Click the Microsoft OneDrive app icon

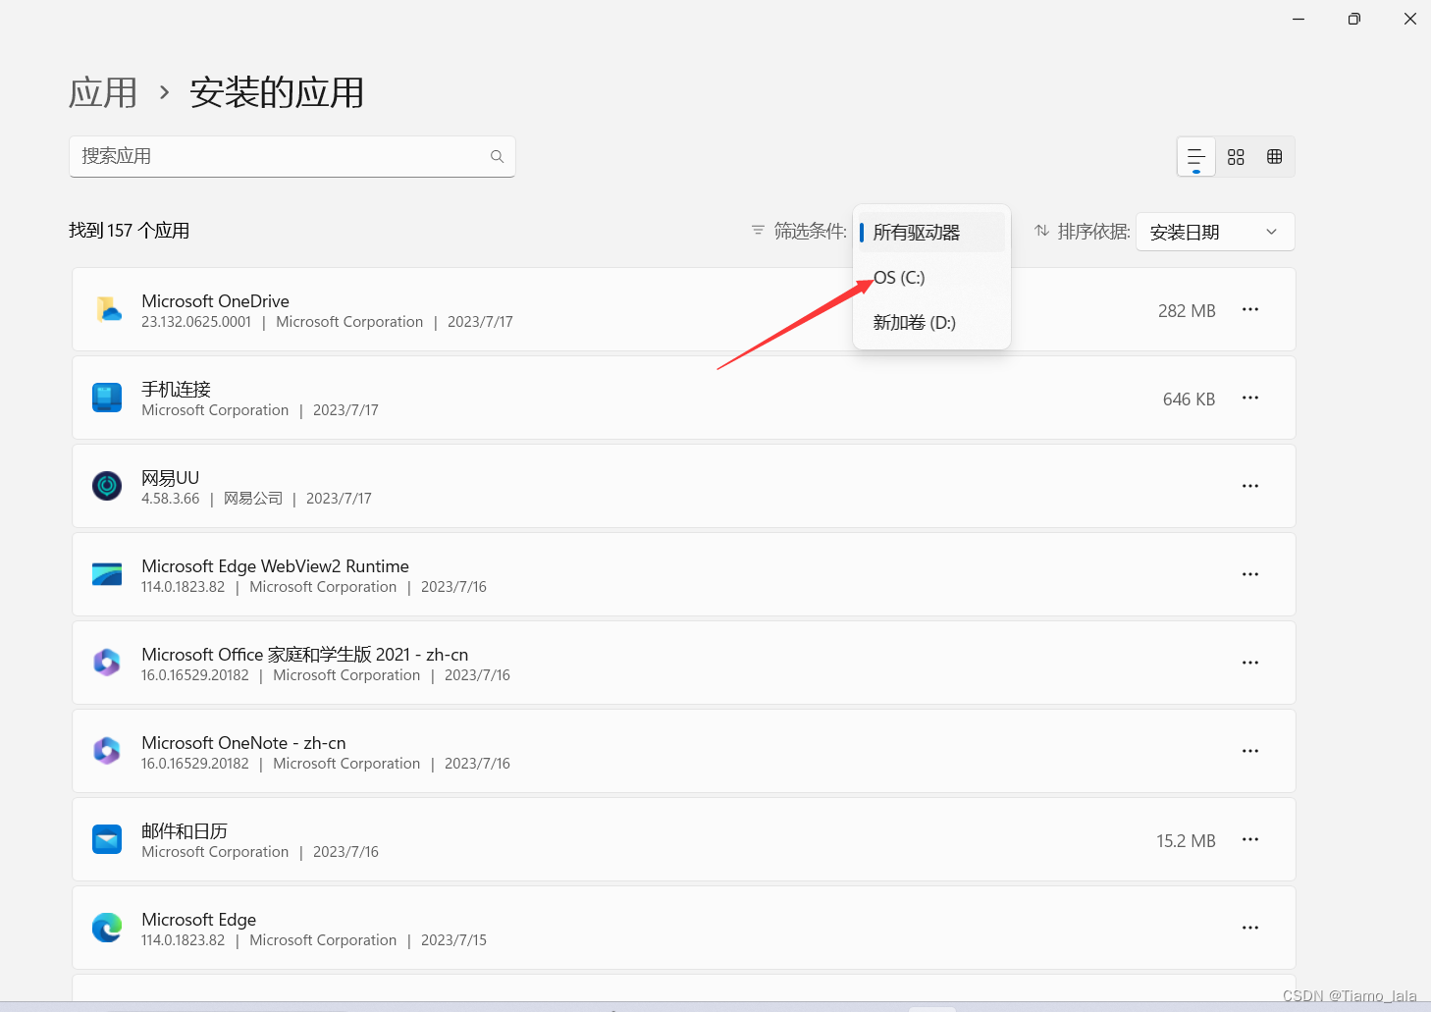click(107, 309)
